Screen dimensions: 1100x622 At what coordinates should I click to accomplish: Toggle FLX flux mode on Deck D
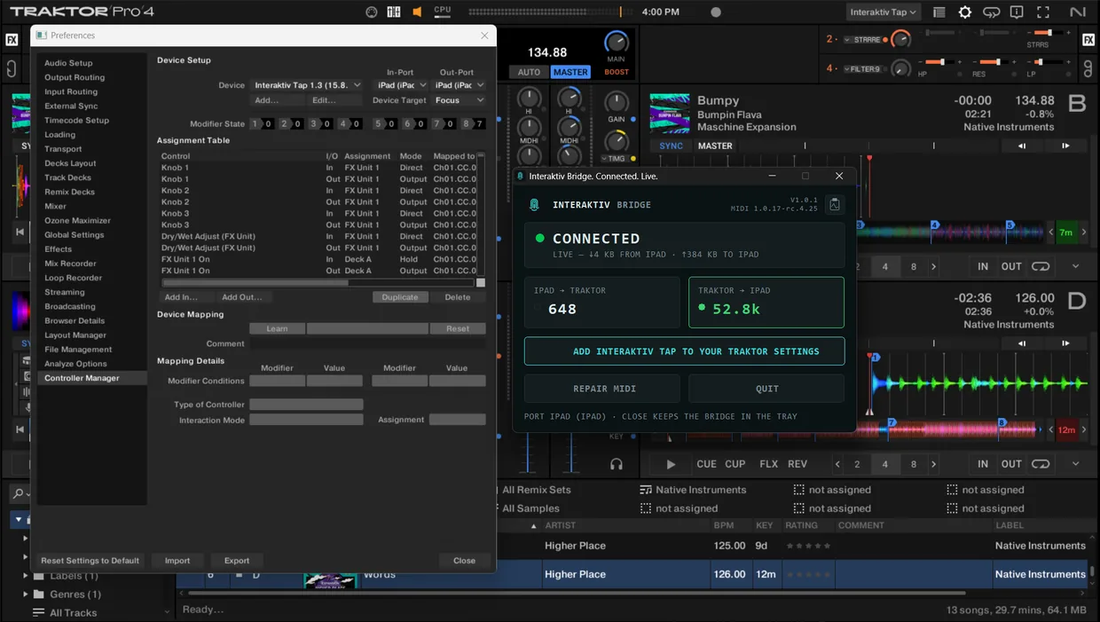769,464
